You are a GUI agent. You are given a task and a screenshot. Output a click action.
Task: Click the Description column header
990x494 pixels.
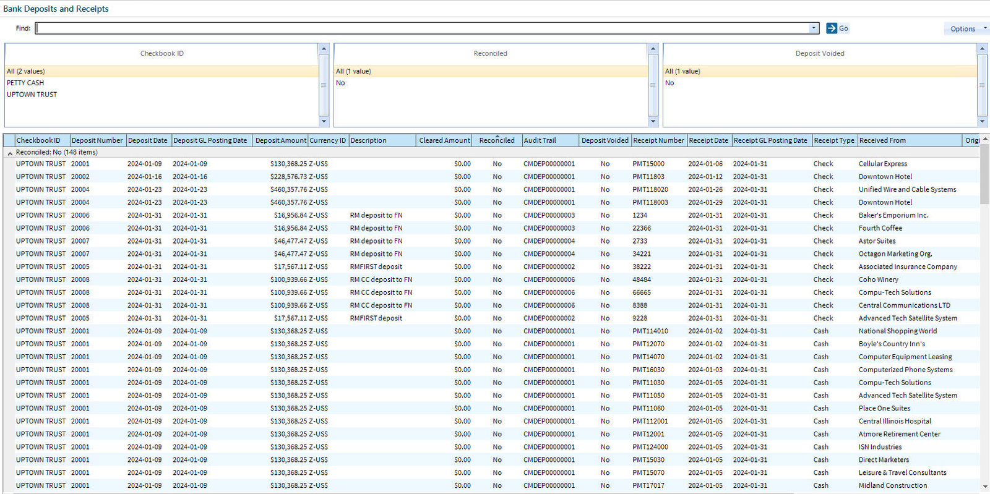(x=382, y=140)
